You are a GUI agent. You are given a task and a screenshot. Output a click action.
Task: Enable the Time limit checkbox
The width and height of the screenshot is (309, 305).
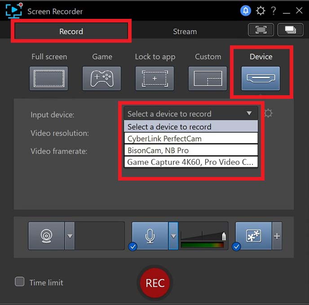click(x=19, y=282)
